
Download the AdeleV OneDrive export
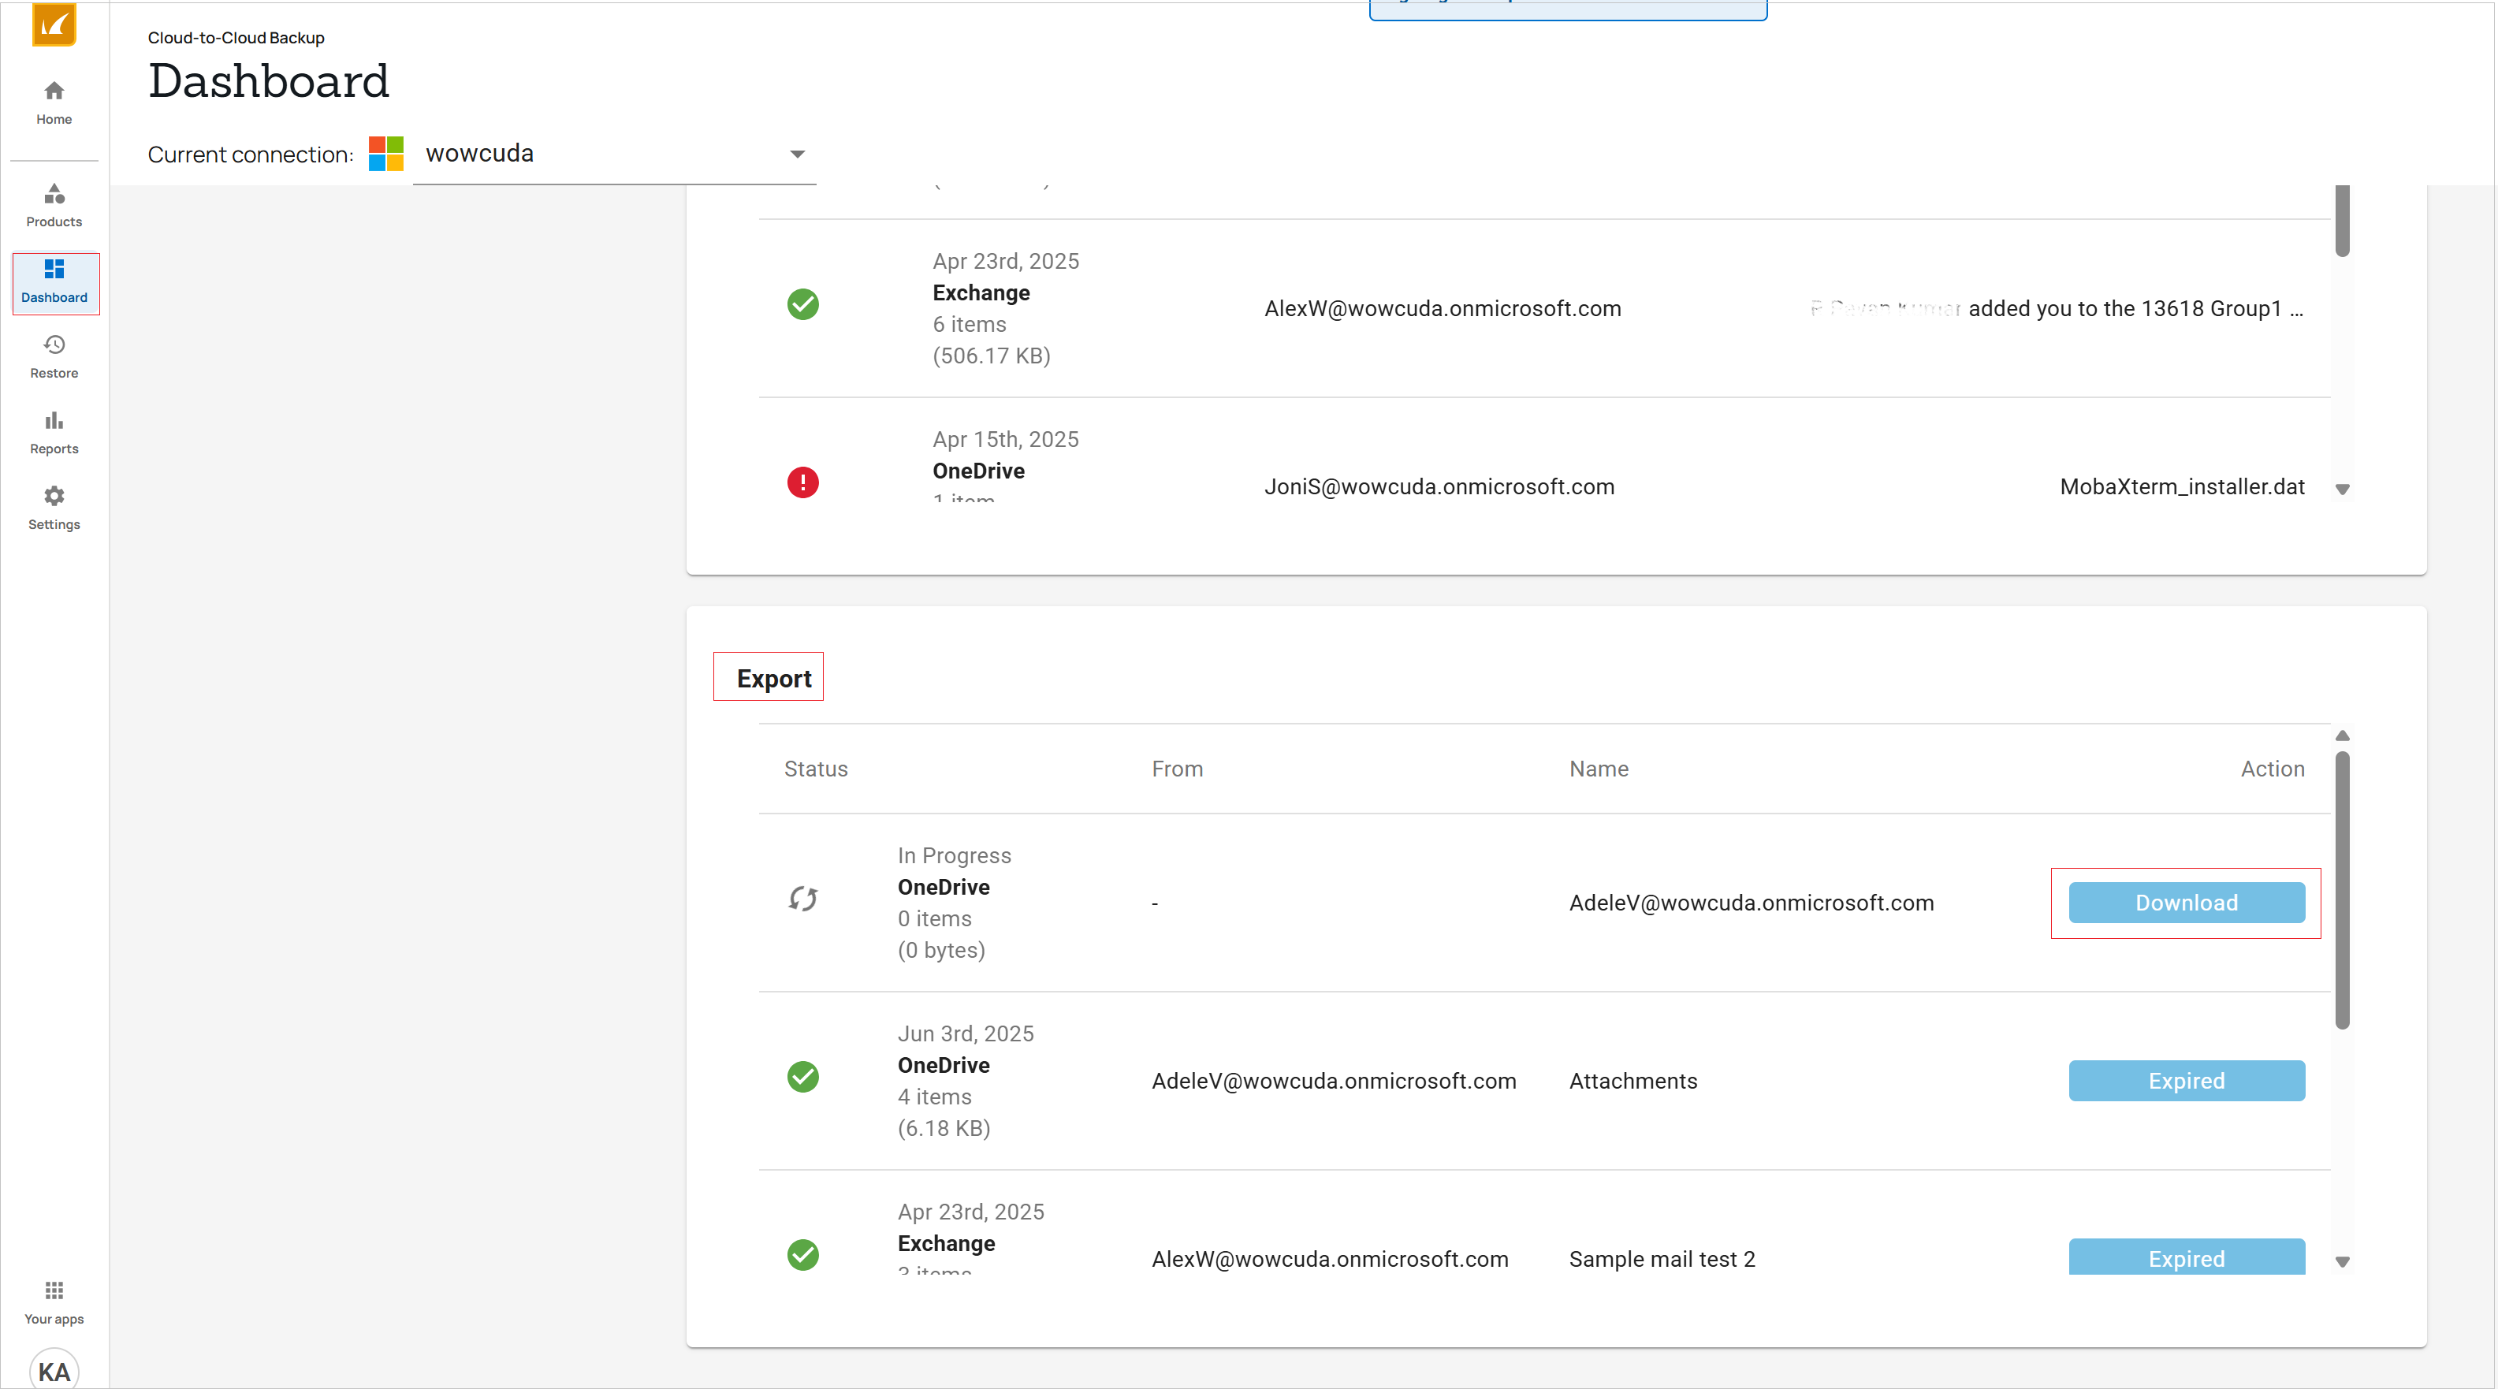(2187, 903)
